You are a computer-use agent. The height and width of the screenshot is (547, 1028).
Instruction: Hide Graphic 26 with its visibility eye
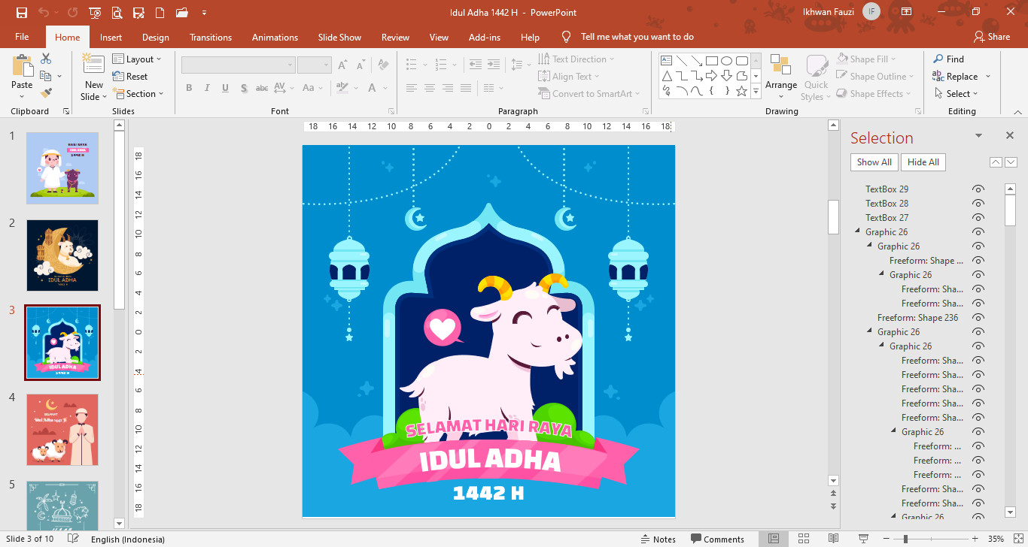[x=978, y=231]
